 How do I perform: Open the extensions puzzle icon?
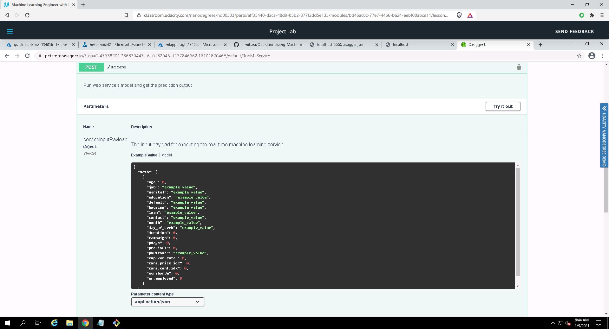[592, 15]
